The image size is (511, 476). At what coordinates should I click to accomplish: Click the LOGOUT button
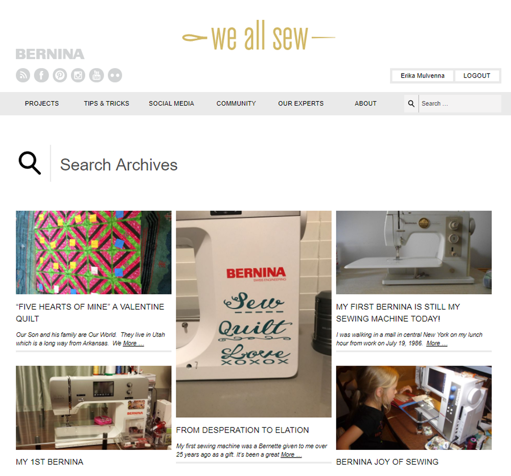click(477, 76)
